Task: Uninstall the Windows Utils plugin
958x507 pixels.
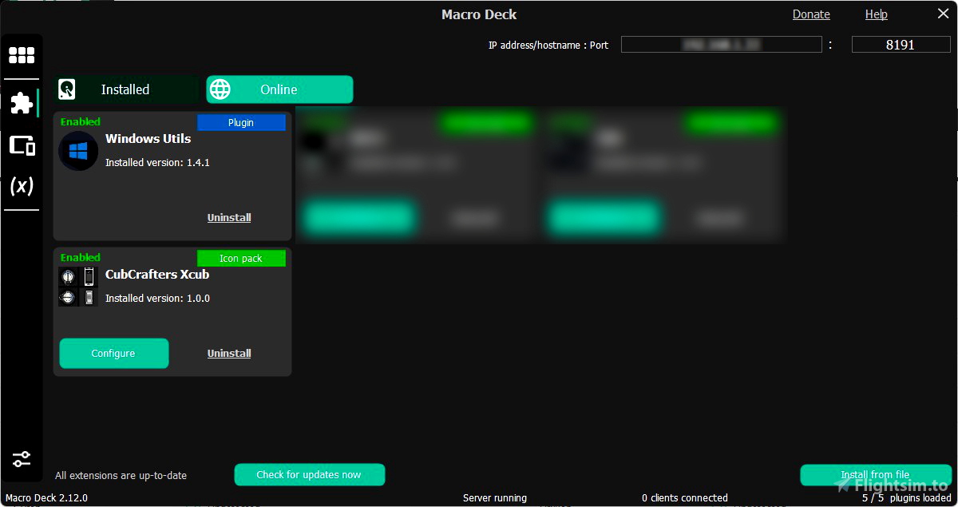Action: pos(229,218)
